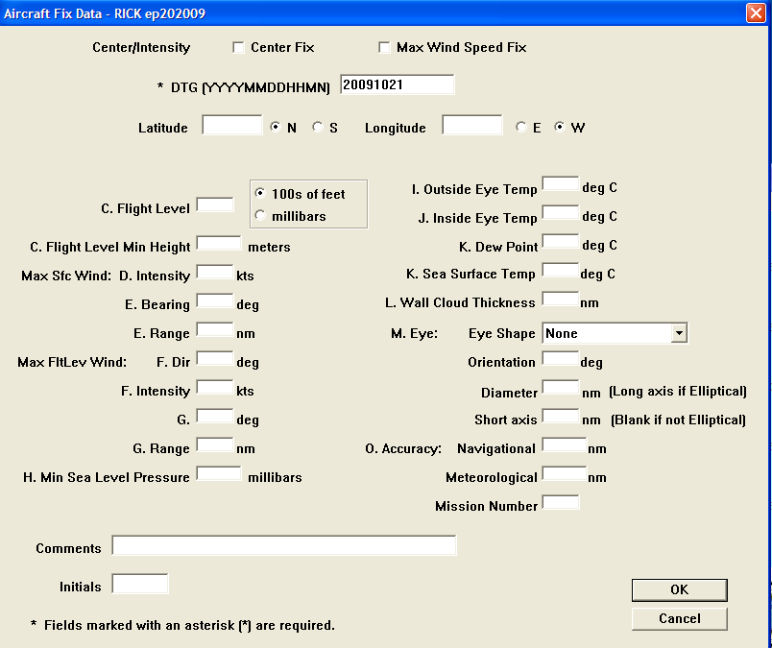Open the Eye Shape dropdown
Image resolution: width=772 pixels, height=648 pixels.
pos(680,332)
